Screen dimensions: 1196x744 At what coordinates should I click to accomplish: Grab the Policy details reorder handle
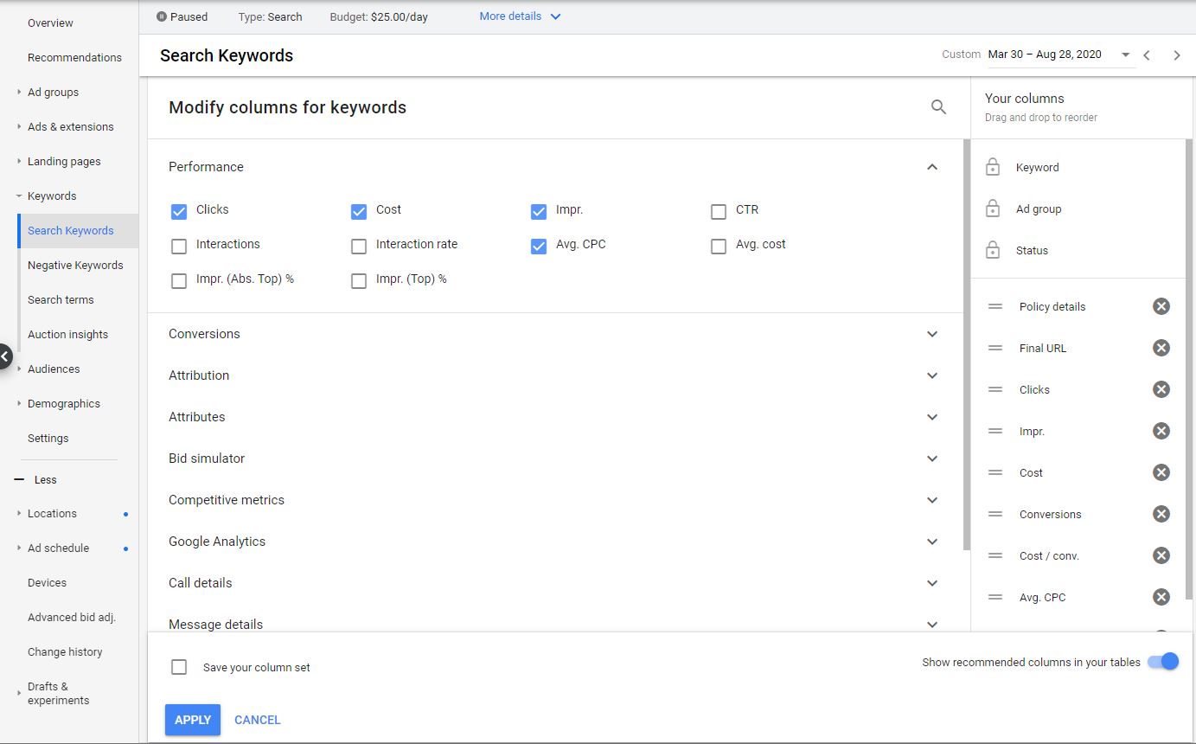(x=995, y=306)
